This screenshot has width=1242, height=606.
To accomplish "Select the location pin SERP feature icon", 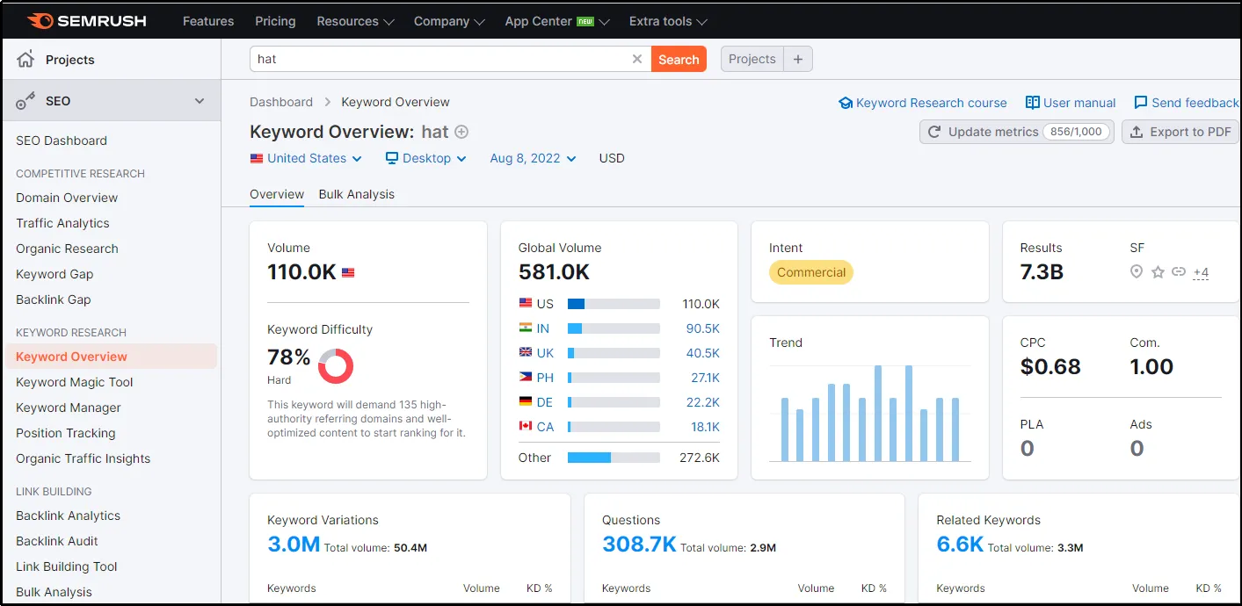I will [x=1137, y=272].
